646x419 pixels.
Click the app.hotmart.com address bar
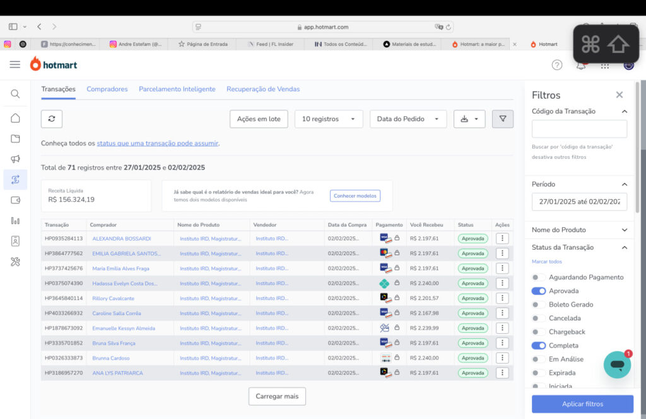[x=323, y=27]
